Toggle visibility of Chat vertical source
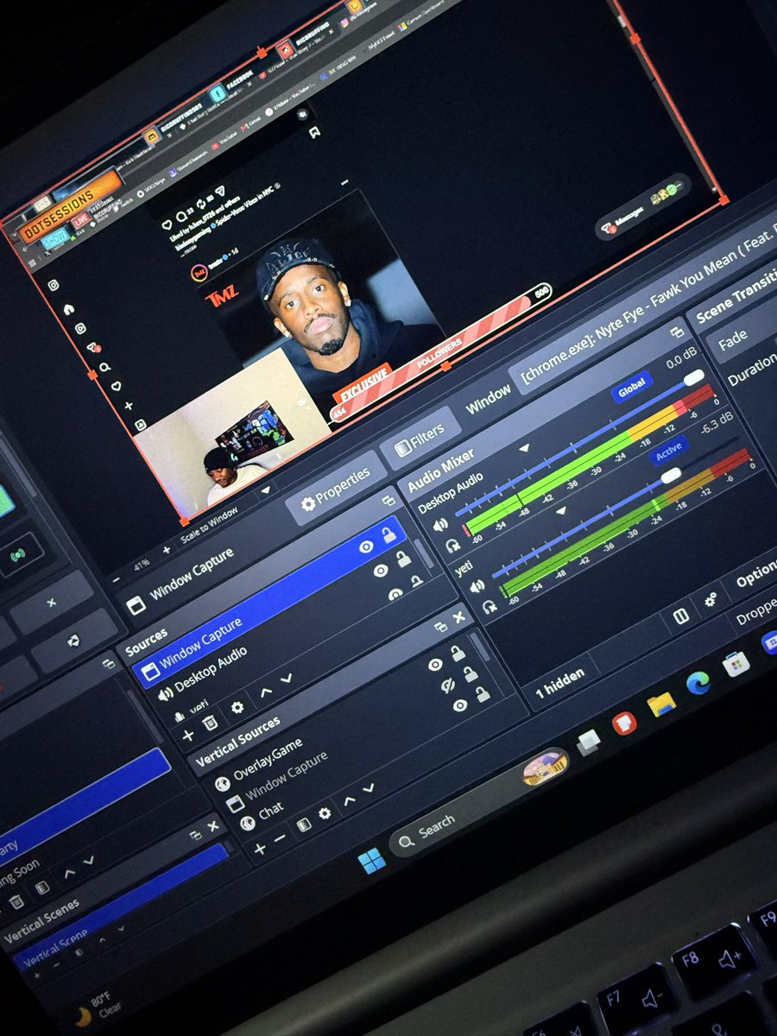Screen dimensions: 777x1036 coord(460,706)
